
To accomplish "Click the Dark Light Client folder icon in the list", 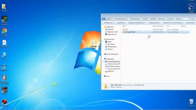I will point(123,32).
